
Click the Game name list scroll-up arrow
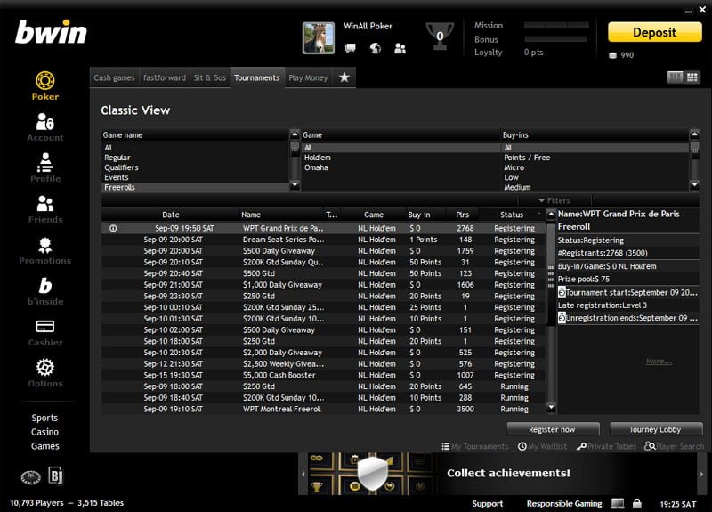[295, 134]
